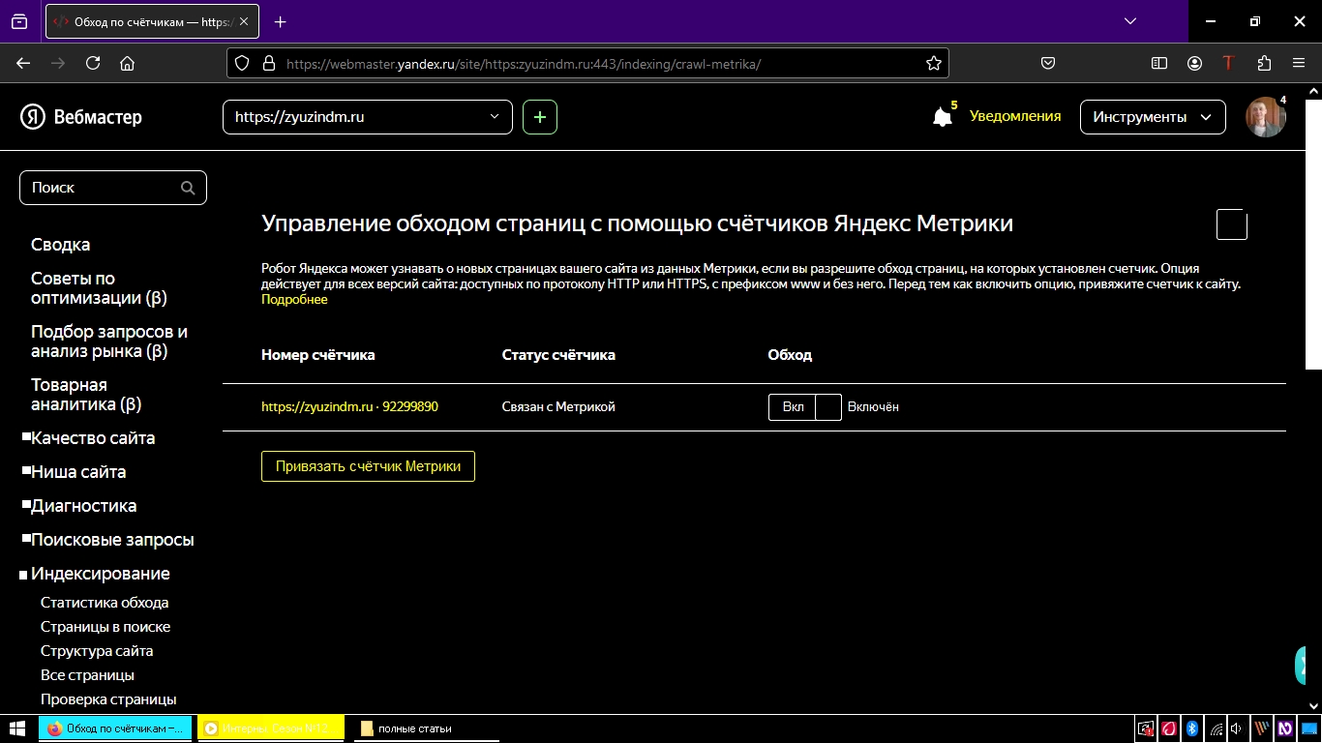The image size is (1322, 743).
Task: Switch to the Firefox taskbar window
Action: (116, 728)
